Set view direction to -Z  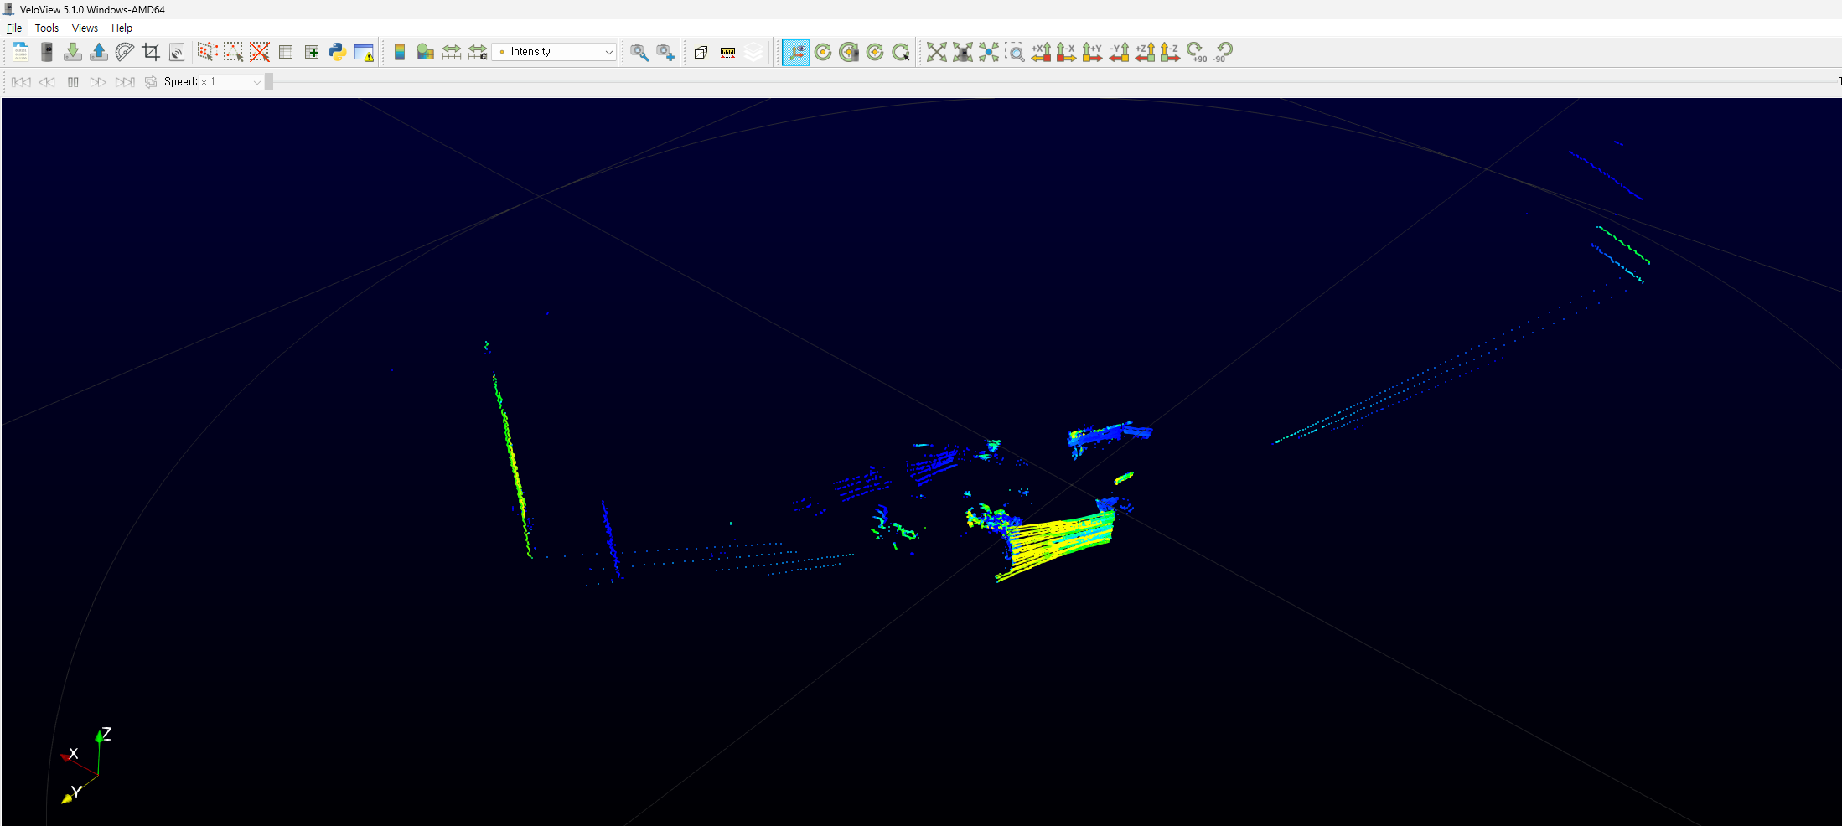1170,52
